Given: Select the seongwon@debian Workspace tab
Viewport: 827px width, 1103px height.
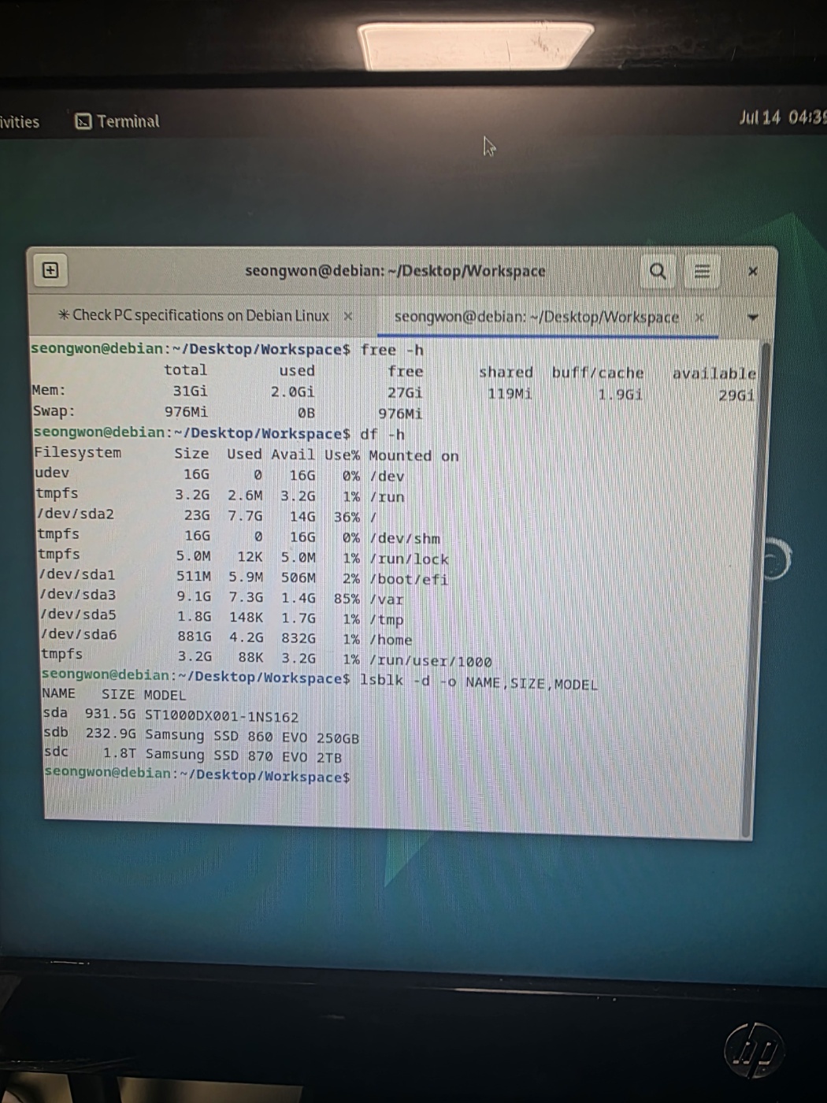Looking at the screenshot, I should point(536,317).
